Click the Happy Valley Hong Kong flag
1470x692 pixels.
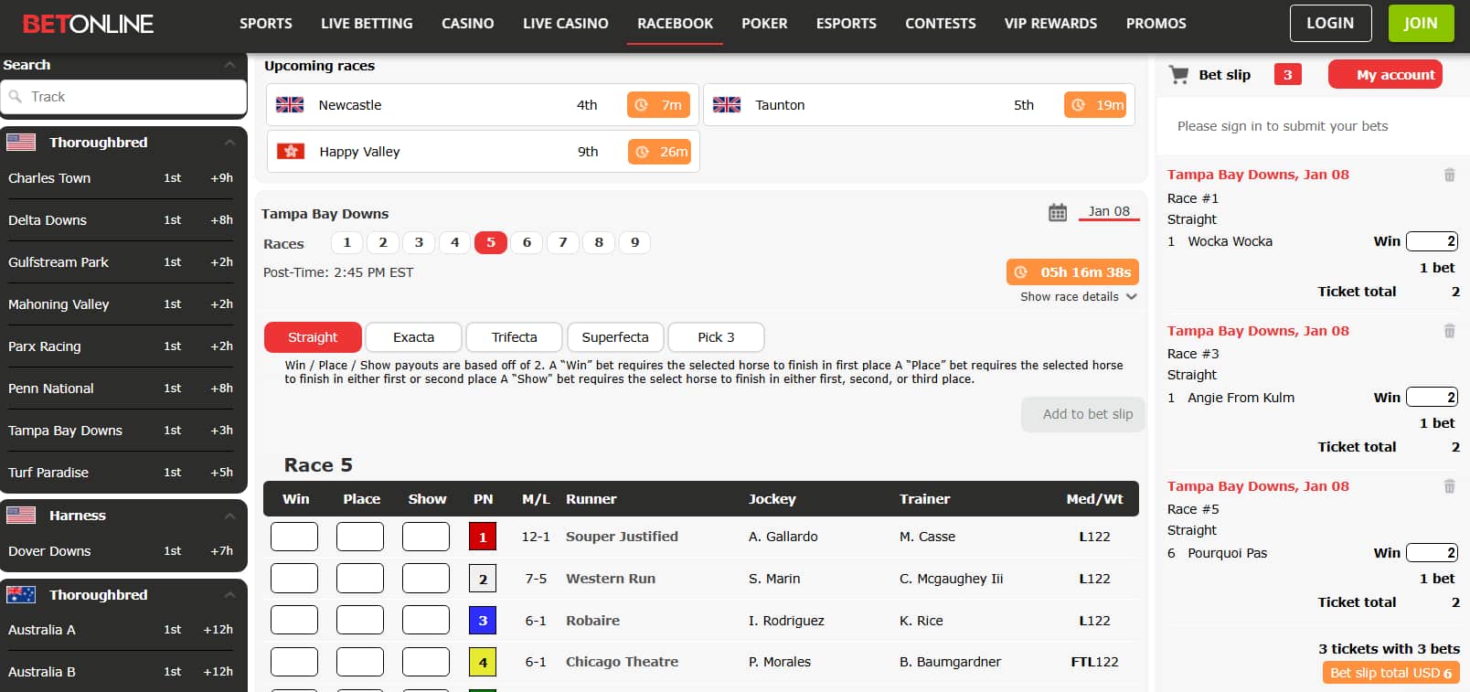point(291,152)
